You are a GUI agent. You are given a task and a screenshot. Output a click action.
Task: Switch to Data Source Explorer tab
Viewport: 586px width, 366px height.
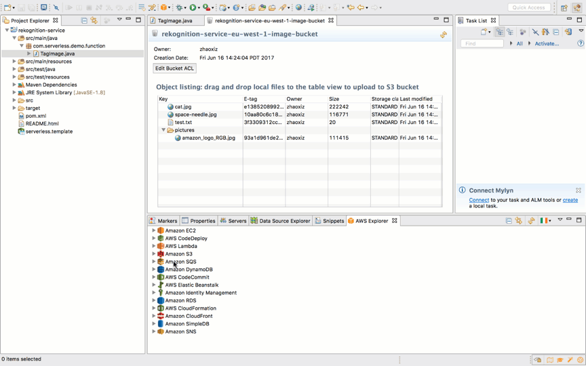[281, 221]
